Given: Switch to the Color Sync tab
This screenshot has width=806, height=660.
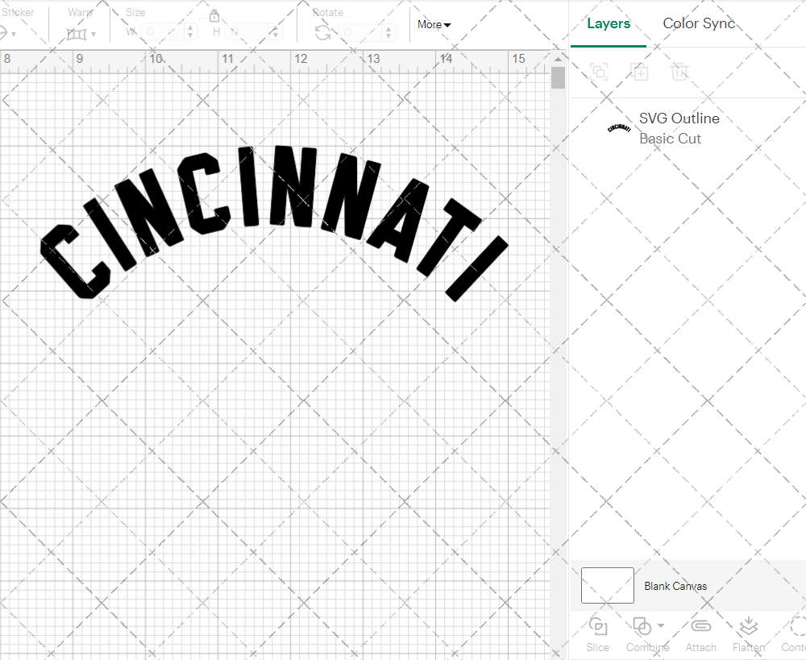Looking at the screenshot, I should point(698,23).
